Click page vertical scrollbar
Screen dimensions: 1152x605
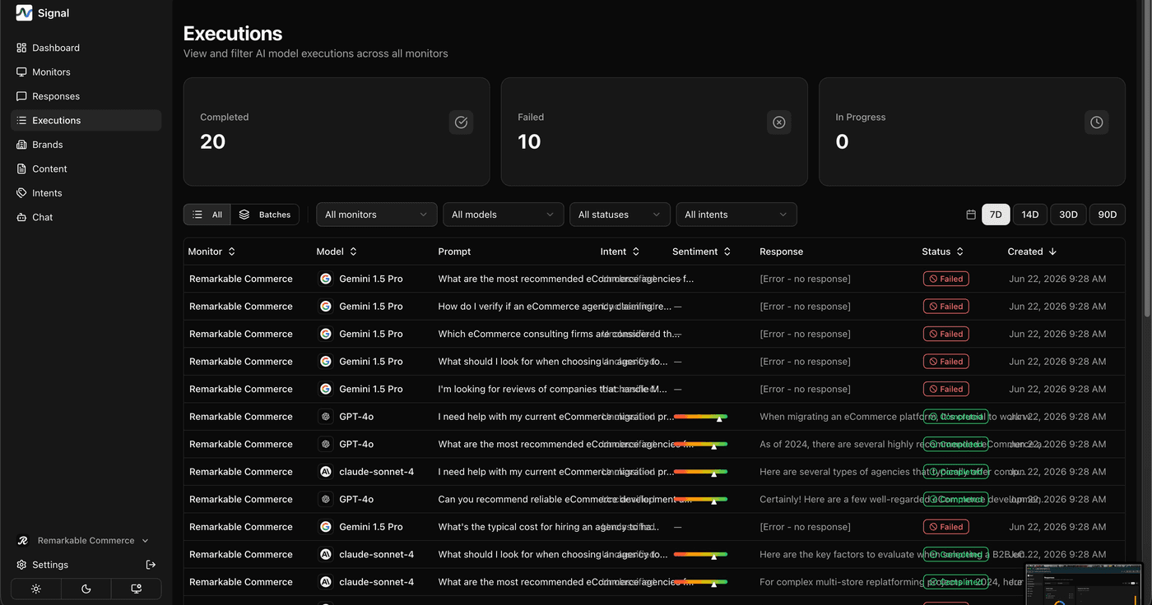tap(1147, 159)
